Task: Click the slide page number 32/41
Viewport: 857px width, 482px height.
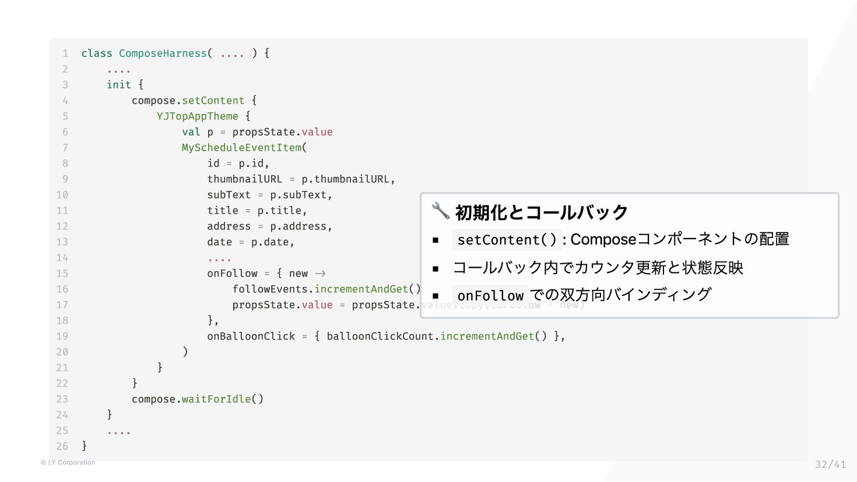Action: (x=830, y=465)
